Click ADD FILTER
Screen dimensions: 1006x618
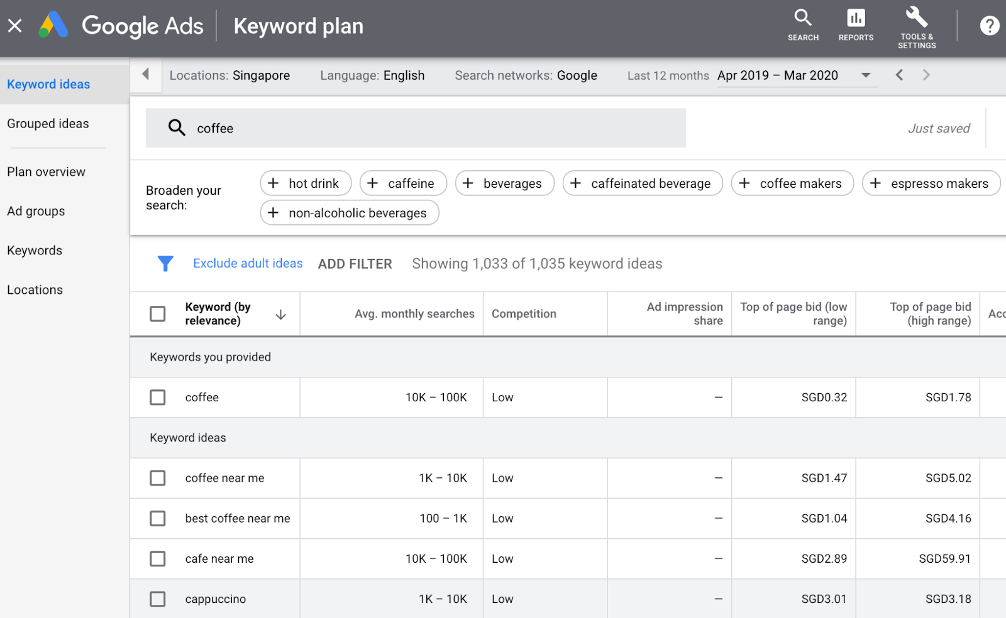tap(355, 263)
